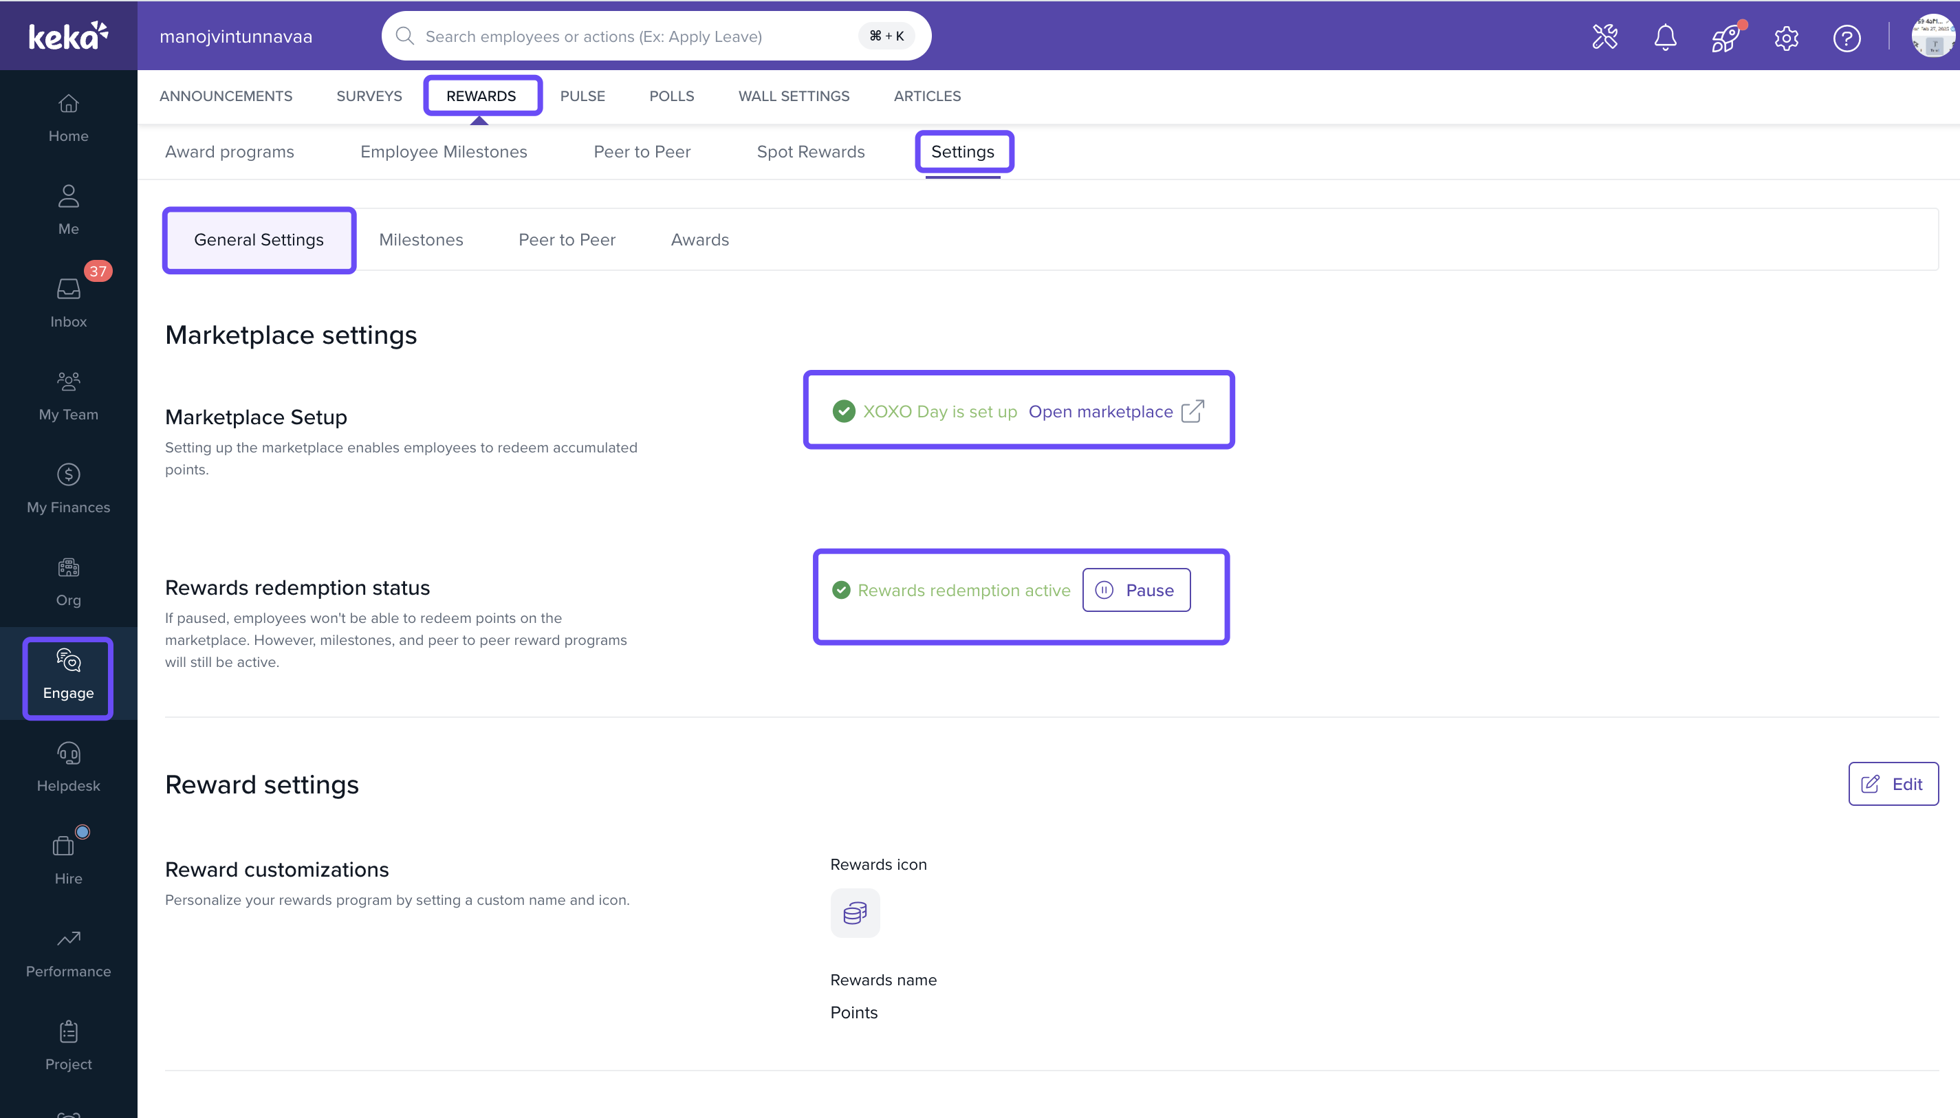Open the PULSE top tab
1960x1118 pixels.
pos(582,96)
